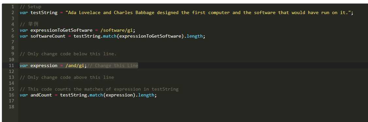
Task: Click the word 'Babbage' in the string
Action: coord(145,13)
